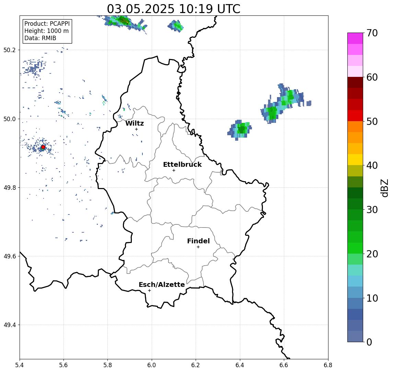The image size is (393, 372).
Task: Click the Ettelbruck station cross marker
Action: pyautogui.click(x=174, y=170)
